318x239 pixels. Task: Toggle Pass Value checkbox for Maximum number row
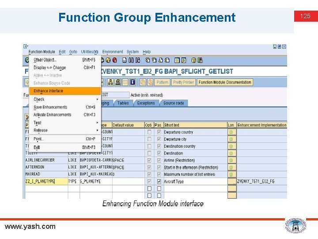tap(159, 174)
